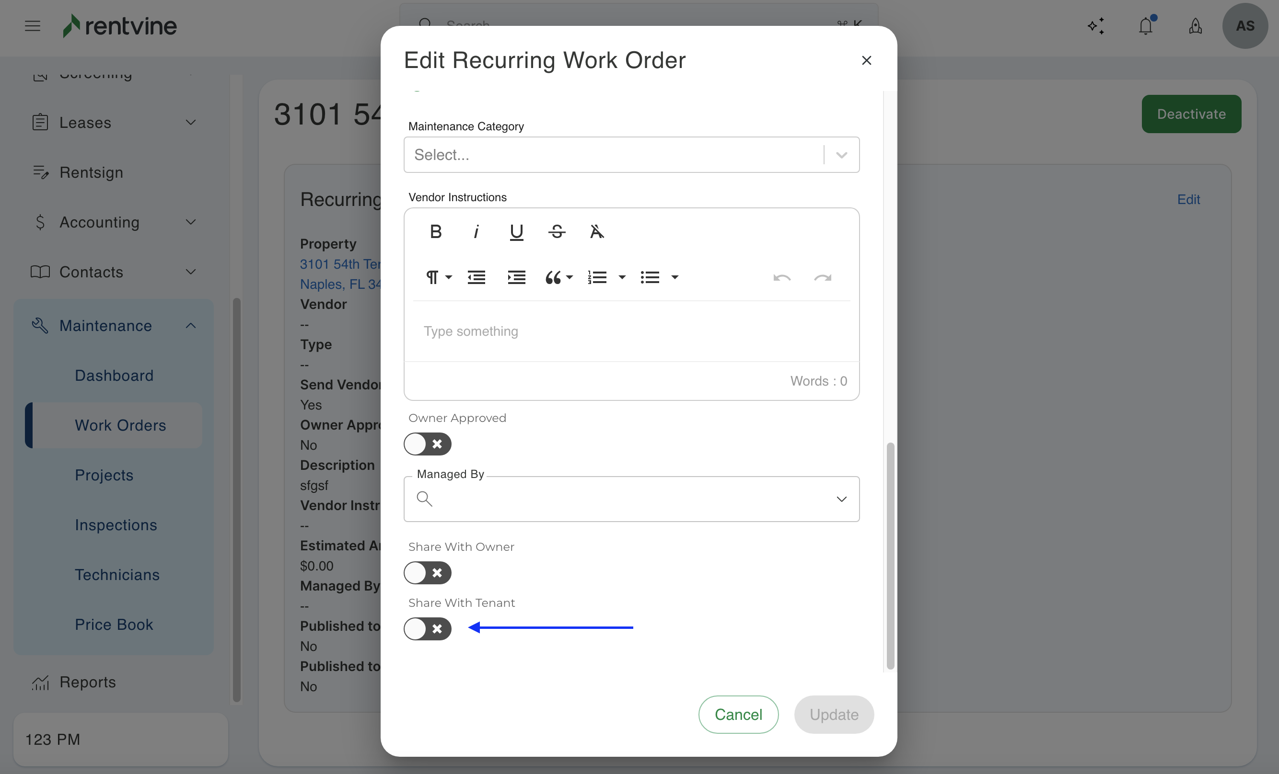Viewport: 1279px width, 774px height.
Task: Toggle bold formatting in Vendor Instructions
Action: pyautogui.click(x=435, y=231)
